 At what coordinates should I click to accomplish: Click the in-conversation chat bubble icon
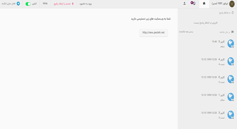[x=232, y=32]
